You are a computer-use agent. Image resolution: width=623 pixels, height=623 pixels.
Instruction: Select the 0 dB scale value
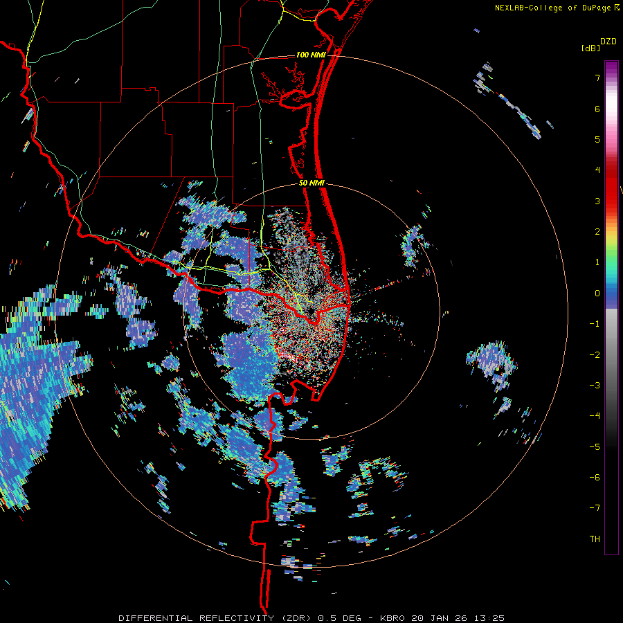[597, 294]
